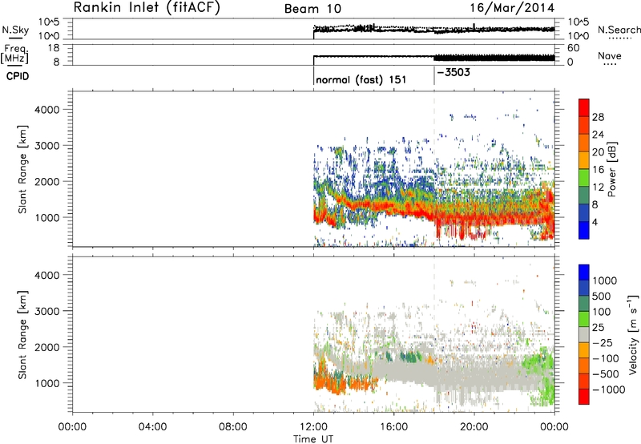This screenshot has width=641, height=444.
Task: Click the date 16/Mar/2014
Action: (512, 8)
